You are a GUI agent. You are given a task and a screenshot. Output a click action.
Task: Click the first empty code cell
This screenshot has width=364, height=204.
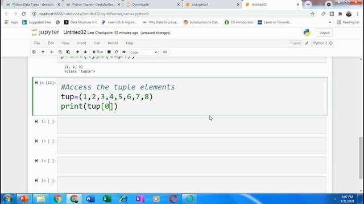pyautogui.click(x=192, y=125)
